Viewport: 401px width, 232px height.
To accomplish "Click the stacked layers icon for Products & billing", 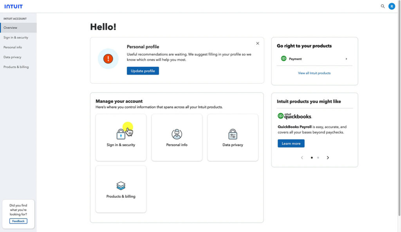I will tap(121, 185).
